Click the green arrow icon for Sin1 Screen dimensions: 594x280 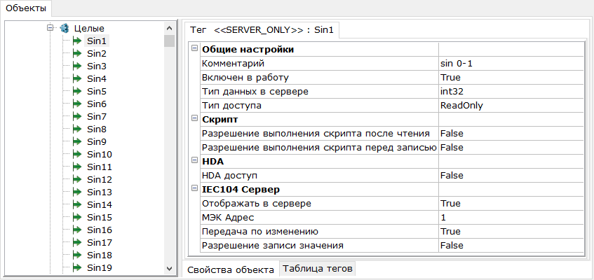point(77,41)
